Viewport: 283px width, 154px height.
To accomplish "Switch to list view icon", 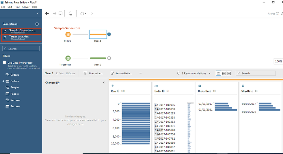I will point(229,73).
